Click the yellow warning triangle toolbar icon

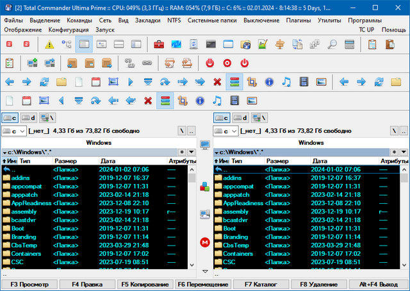[49, 44]
